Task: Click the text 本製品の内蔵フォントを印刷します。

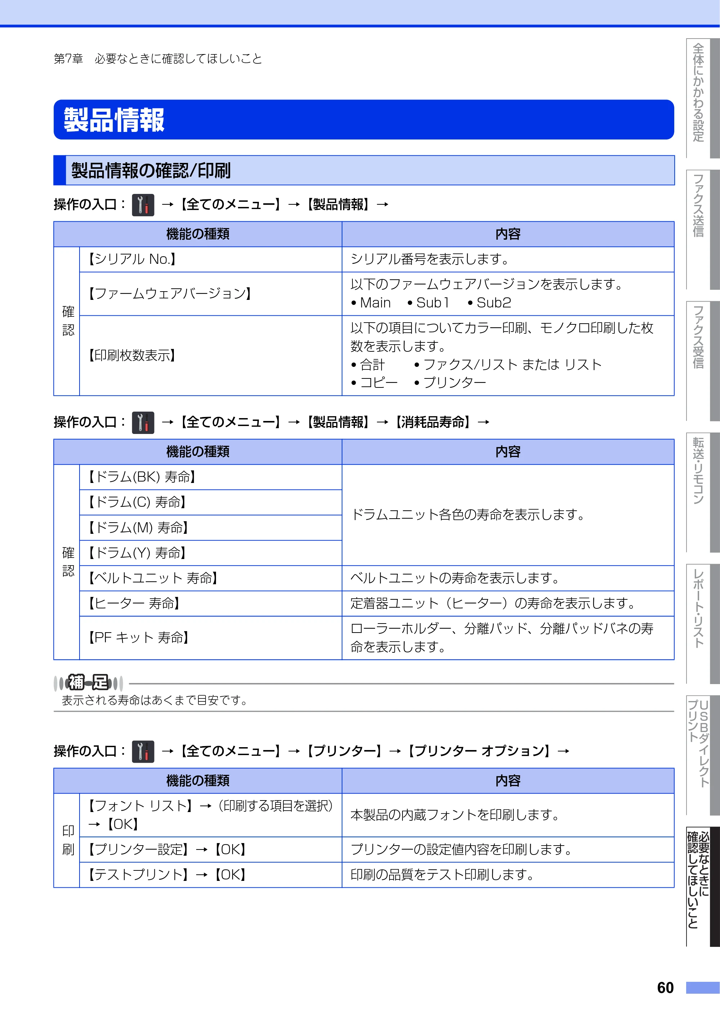Action: (x=455, y=815)
